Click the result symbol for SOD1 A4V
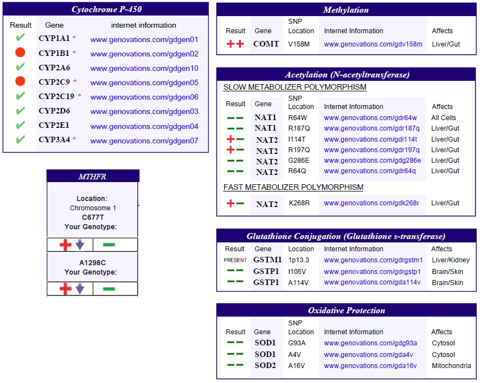The width and height of the screenshot is (480, 383). 235,354
